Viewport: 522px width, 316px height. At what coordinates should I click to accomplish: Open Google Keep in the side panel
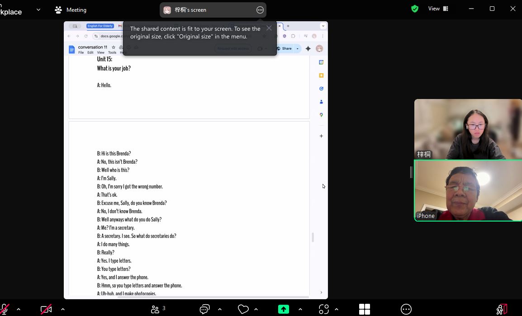click(x=321, y=75)
